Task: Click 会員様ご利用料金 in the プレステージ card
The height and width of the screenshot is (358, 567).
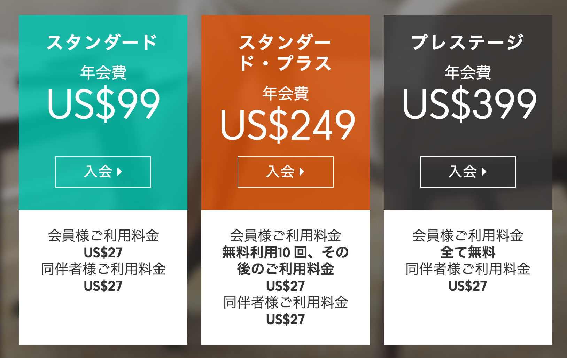Action: point(468,236)
